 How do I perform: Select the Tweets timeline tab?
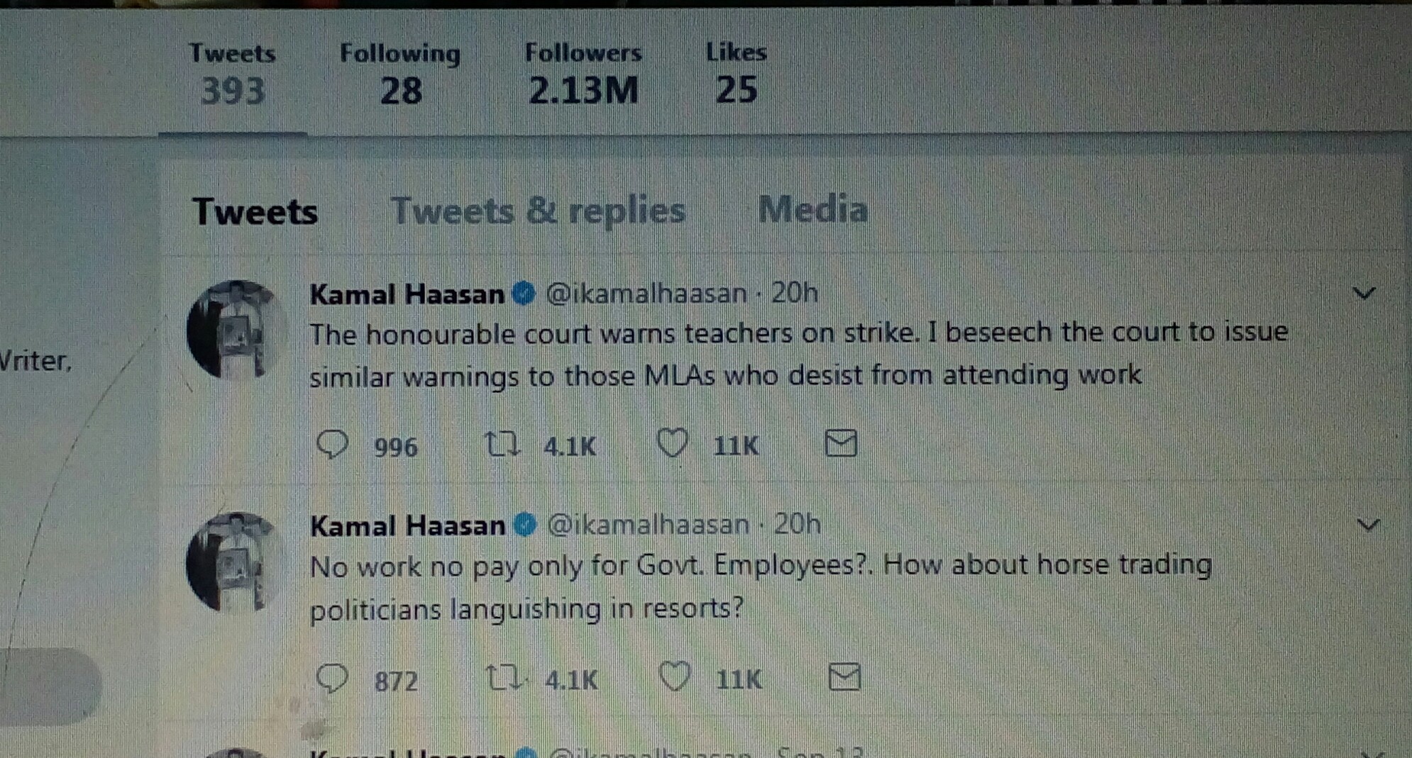click(x=255, y=211)
